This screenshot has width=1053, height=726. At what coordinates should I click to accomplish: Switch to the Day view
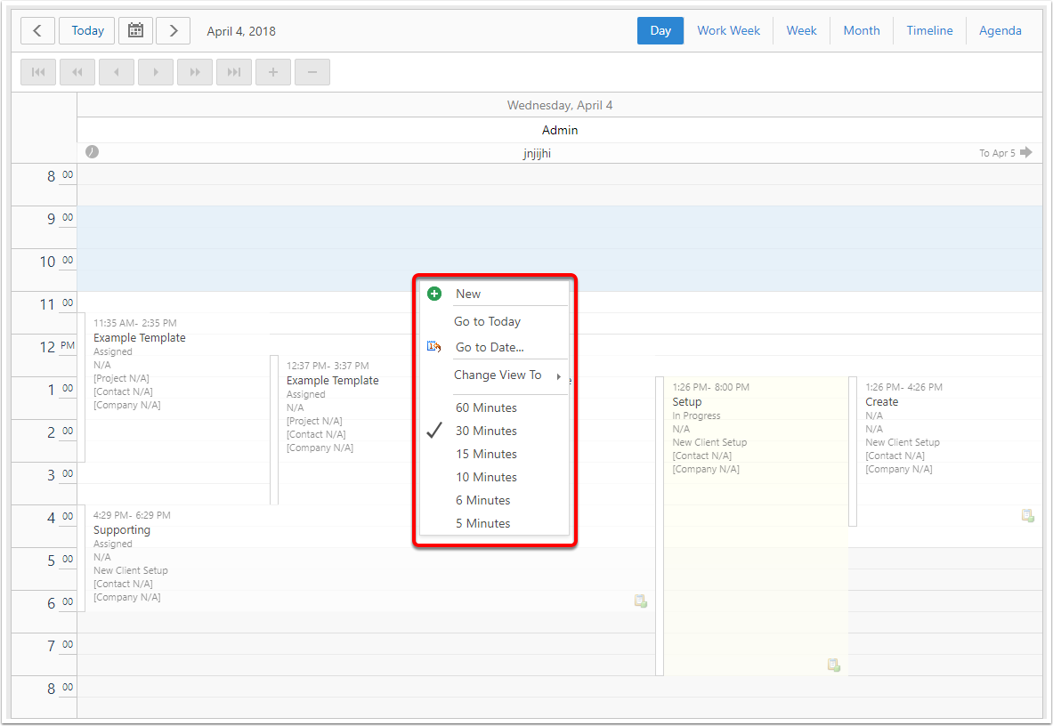coord(660,31)
